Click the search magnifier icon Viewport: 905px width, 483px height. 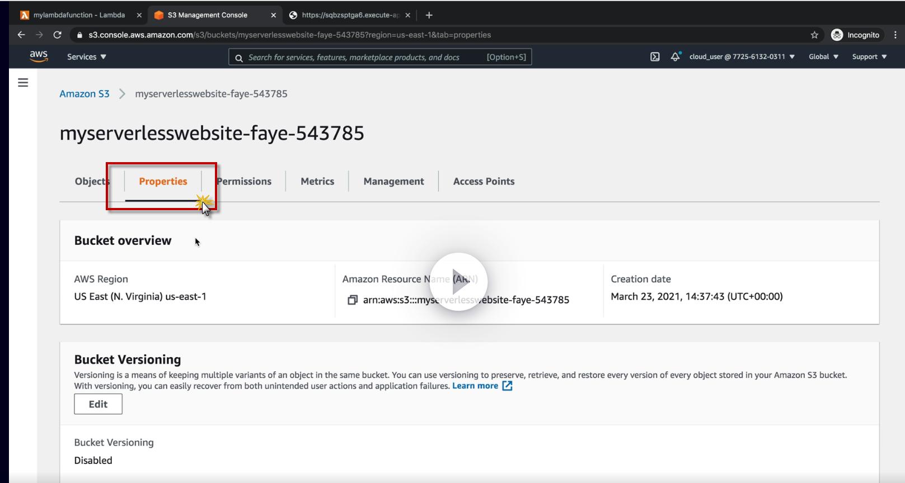(x=239, y=58)
